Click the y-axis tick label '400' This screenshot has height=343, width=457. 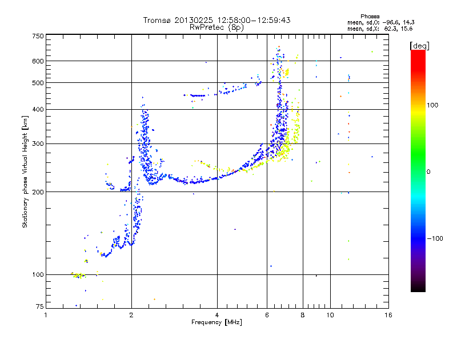click(x=38, y=110)
